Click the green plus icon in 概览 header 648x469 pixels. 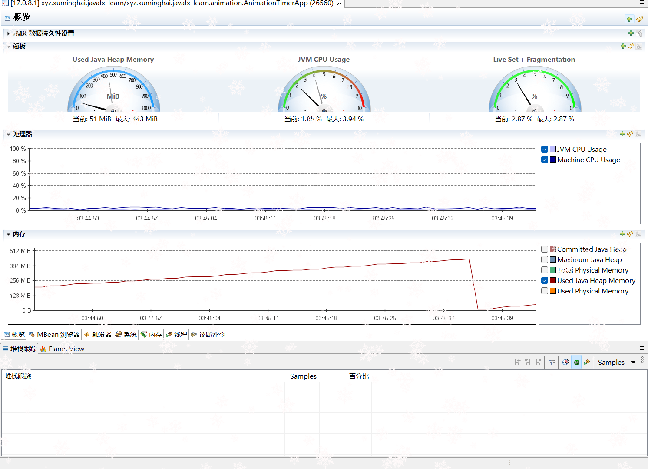pos(629,19)
